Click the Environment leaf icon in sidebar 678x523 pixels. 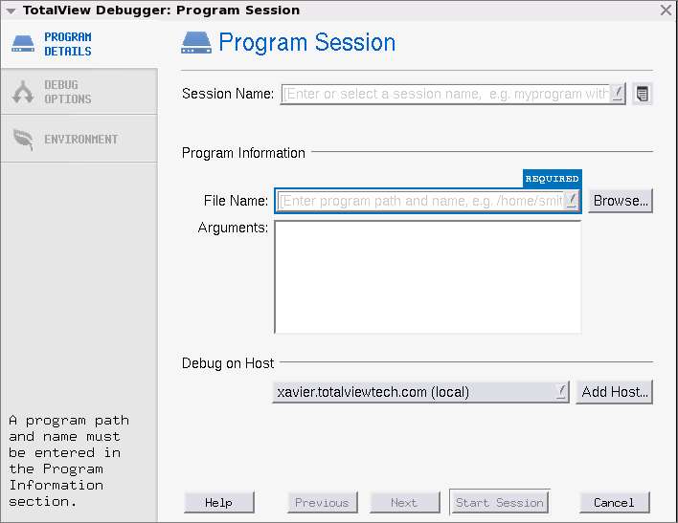(22, 140)
